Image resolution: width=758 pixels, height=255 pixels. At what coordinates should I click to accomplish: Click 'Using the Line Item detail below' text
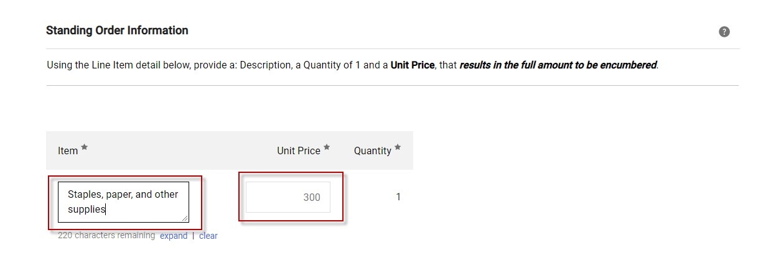coord(115,65)
